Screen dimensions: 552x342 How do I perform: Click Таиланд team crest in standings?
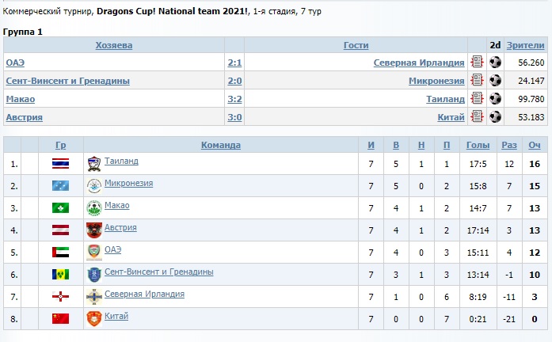93,163
